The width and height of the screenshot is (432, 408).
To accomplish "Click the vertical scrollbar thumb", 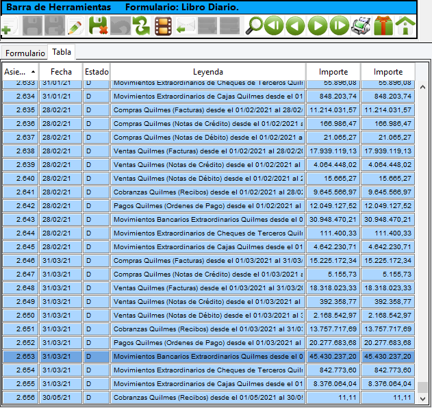I will tap(422, 387).
